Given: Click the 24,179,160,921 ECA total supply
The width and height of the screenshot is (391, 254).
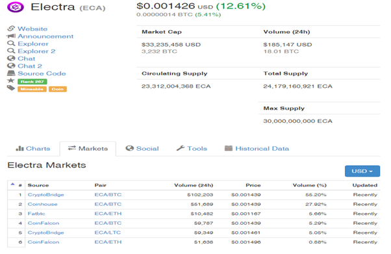Looking at the screenshot, I should (297, 86).
